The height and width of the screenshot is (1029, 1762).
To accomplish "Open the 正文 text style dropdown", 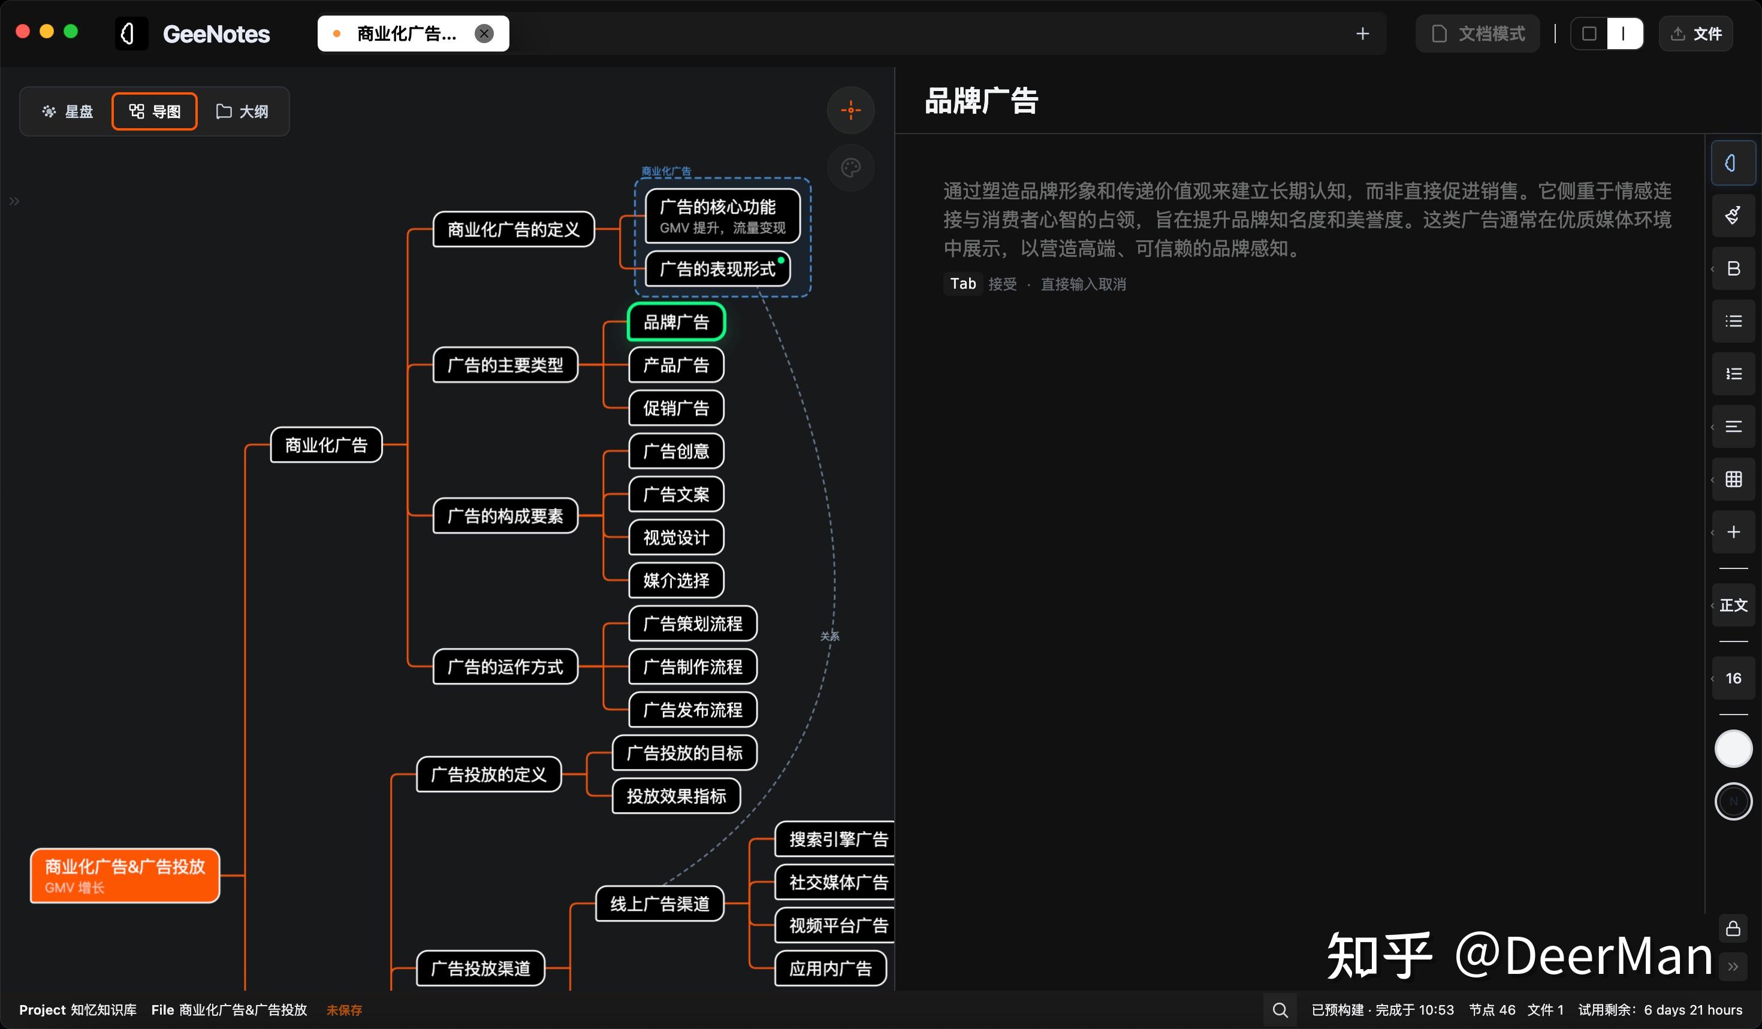I will coord(1733,605).
